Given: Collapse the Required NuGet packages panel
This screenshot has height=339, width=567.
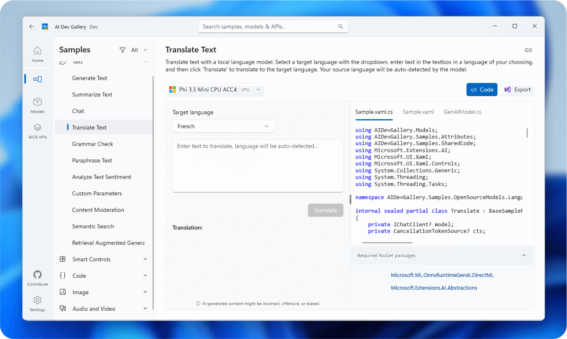Looking at the screenshot, I should coord(524,255).
